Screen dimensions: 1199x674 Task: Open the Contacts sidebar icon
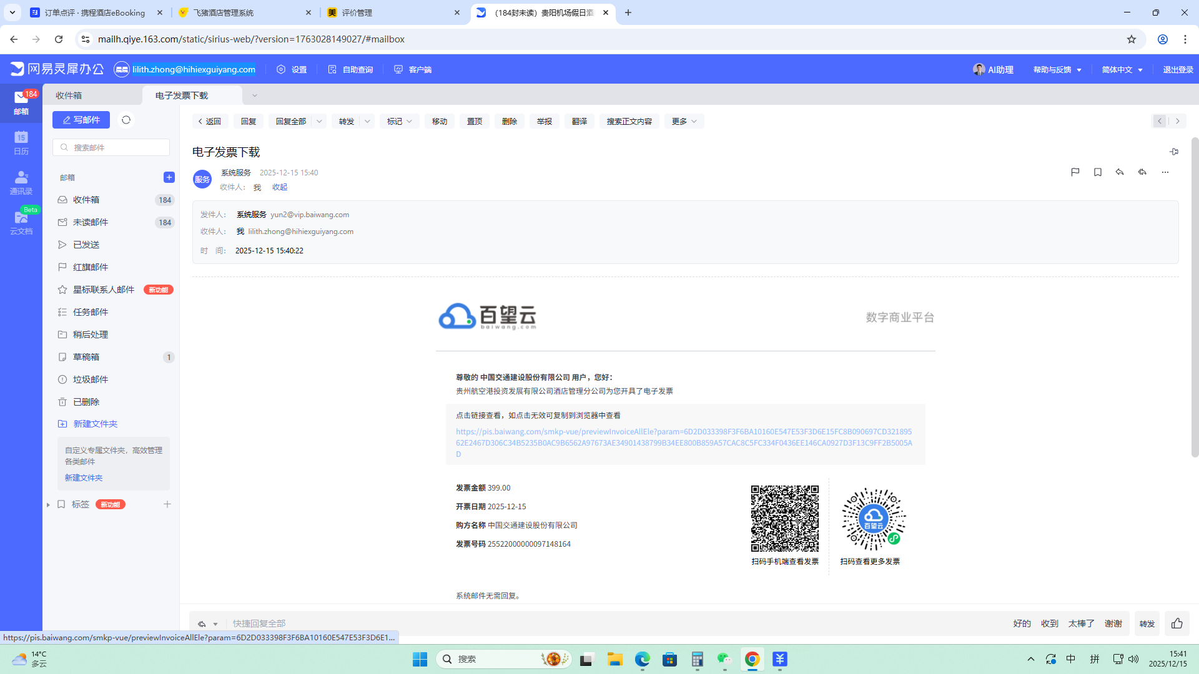tap(21, 182)
